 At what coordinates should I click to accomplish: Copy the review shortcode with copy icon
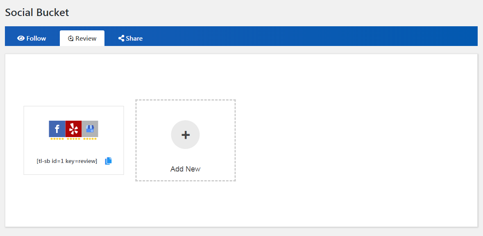[x=109, y=161]
